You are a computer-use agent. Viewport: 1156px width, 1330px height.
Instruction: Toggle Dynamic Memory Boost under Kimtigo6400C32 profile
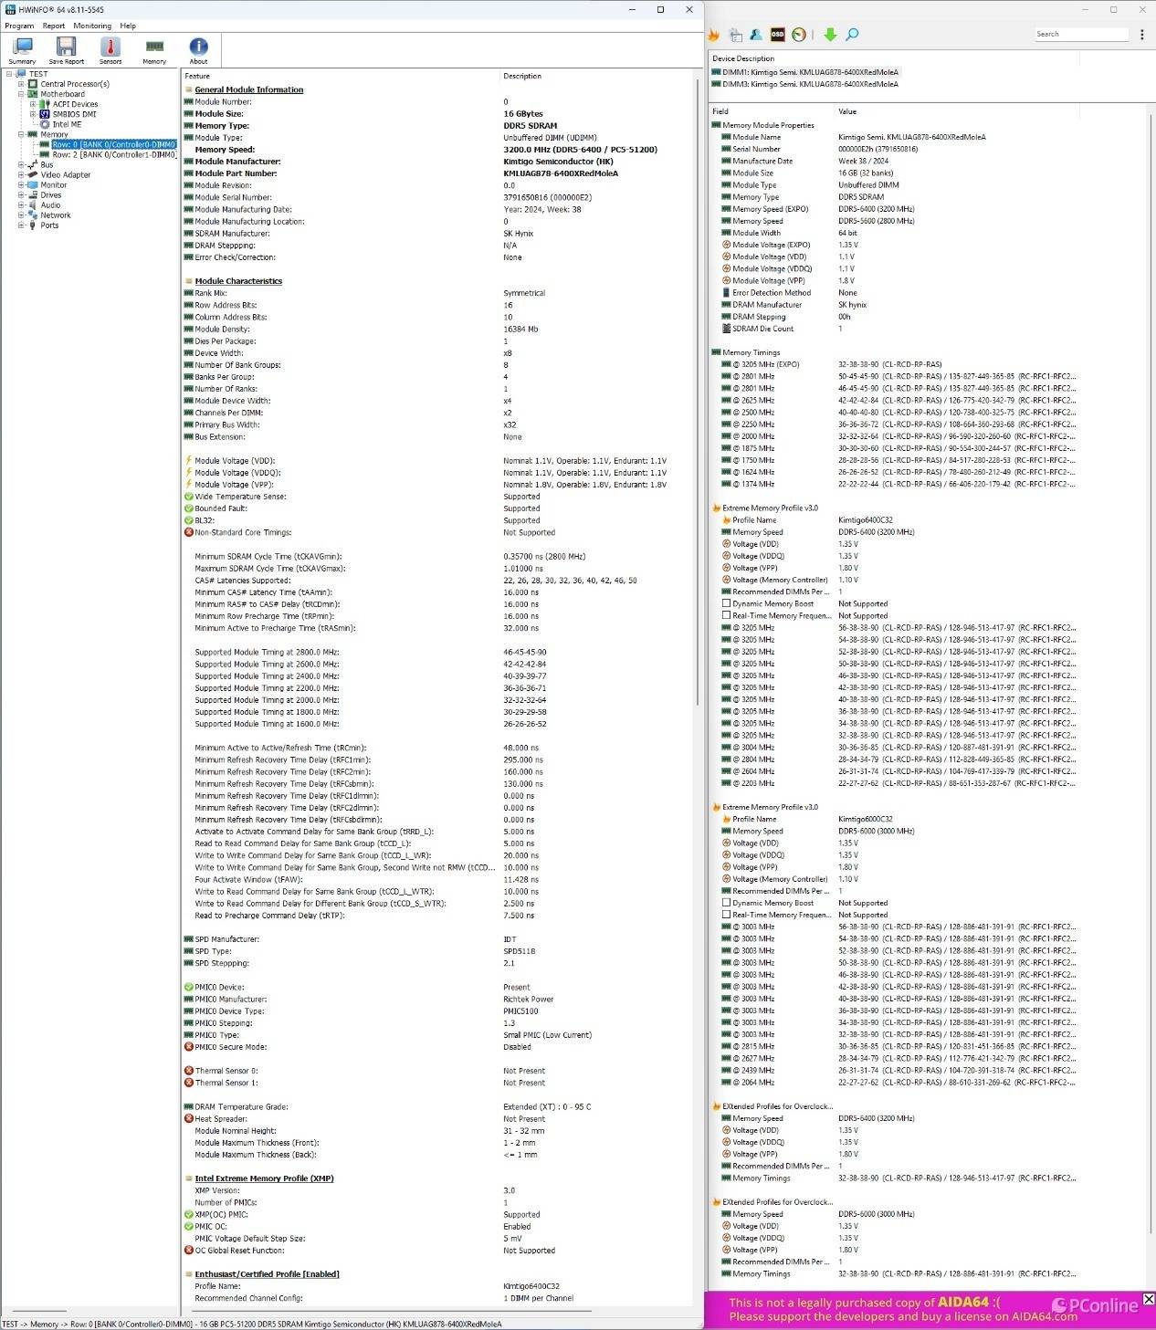click(727, 603)
